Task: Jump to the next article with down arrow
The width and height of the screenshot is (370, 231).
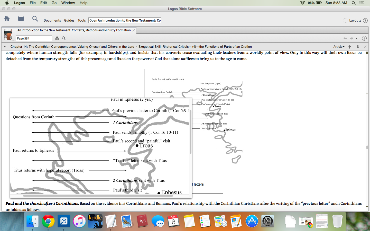Action: (358, 47)
